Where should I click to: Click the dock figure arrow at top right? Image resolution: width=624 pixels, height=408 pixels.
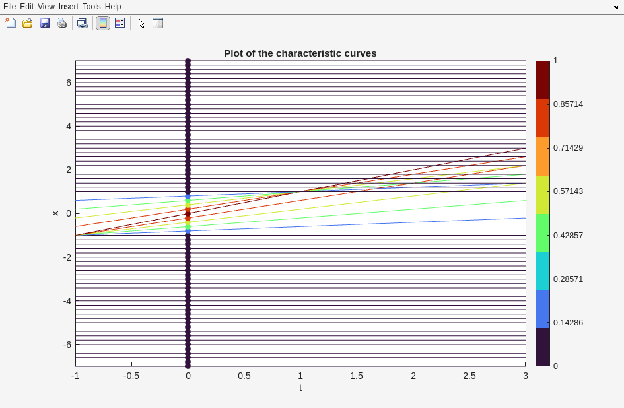click(x=615, y=7)
